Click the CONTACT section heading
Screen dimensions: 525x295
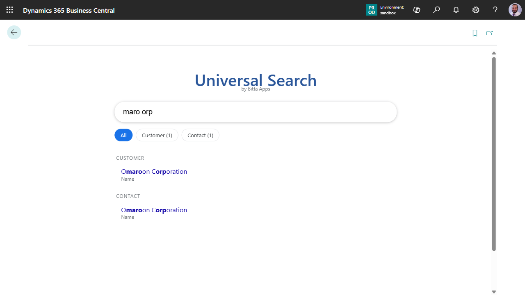pos(128,196)
